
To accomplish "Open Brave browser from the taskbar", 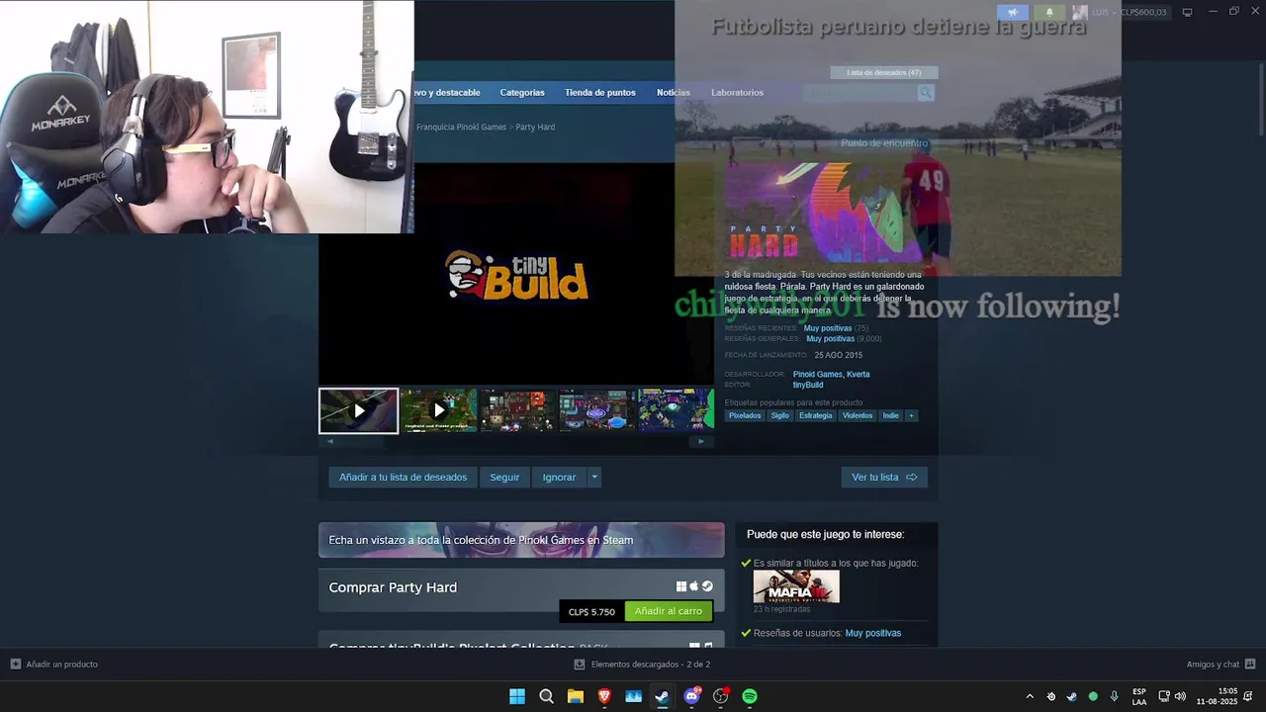I will pos(604,696).
